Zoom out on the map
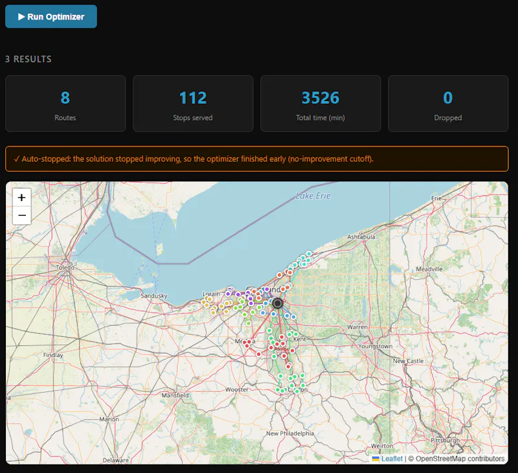518x473 pixels. click(22, 216)
